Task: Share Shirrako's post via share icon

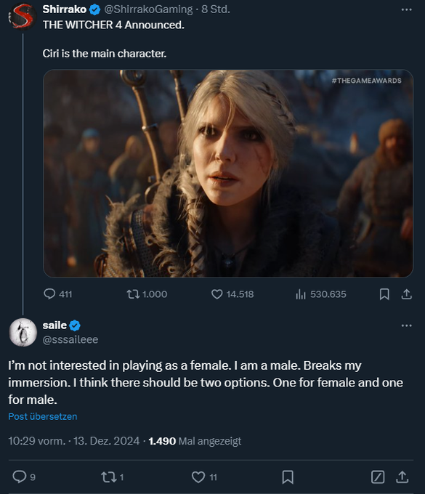Action: [x=407, y=294]
